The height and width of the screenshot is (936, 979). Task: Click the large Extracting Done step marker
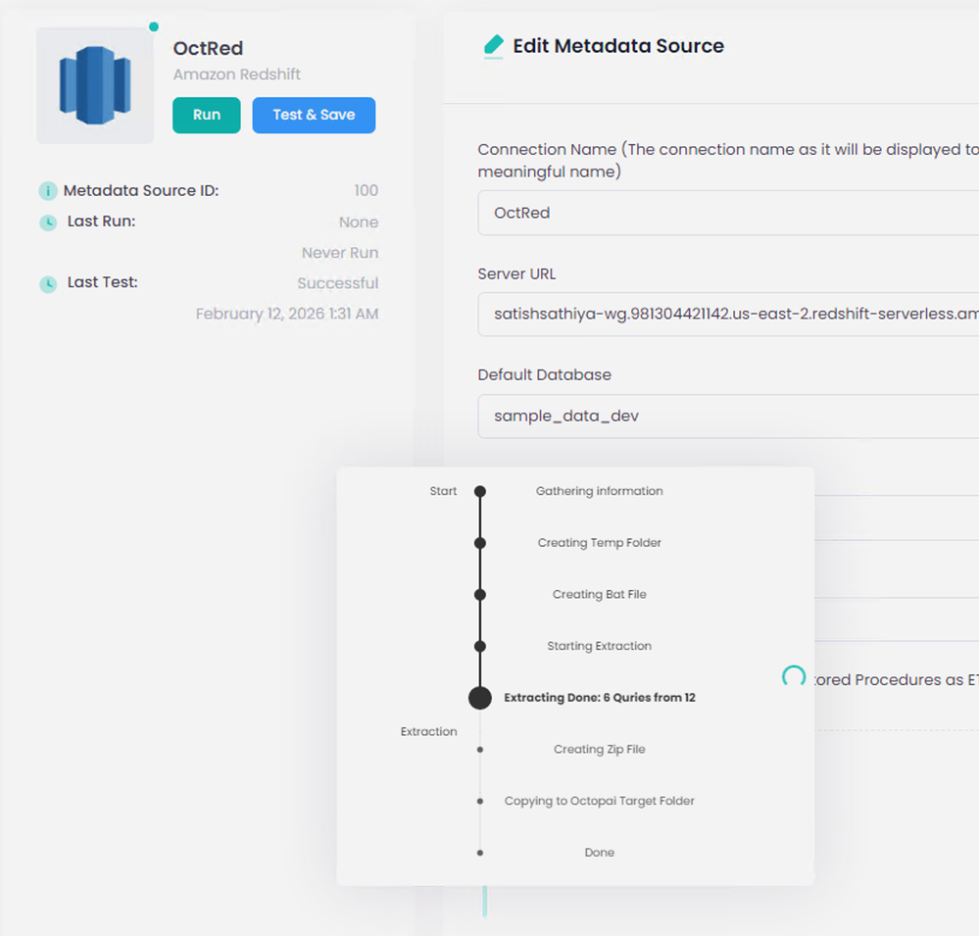point(479,698)
